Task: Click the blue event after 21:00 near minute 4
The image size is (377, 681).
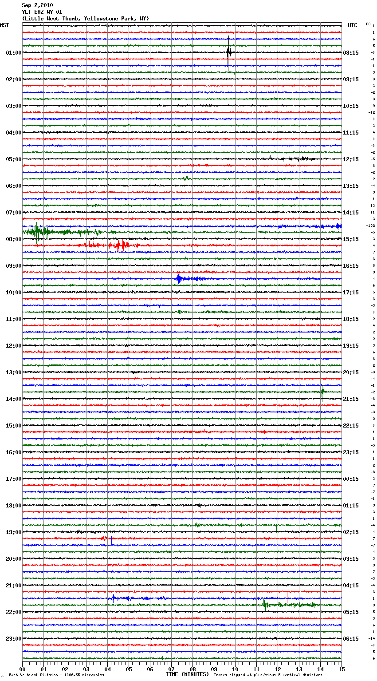Action: (x=114, y=598)
